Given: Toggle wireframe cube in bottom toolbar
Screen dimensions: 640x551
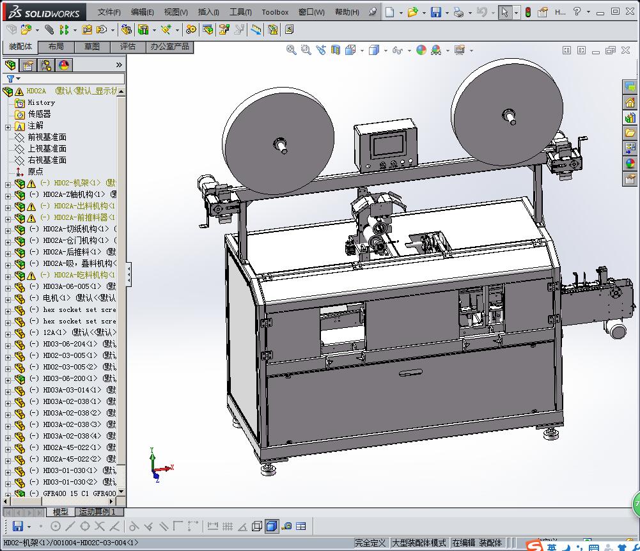Looking at the screenshot, I should [257, 526].
